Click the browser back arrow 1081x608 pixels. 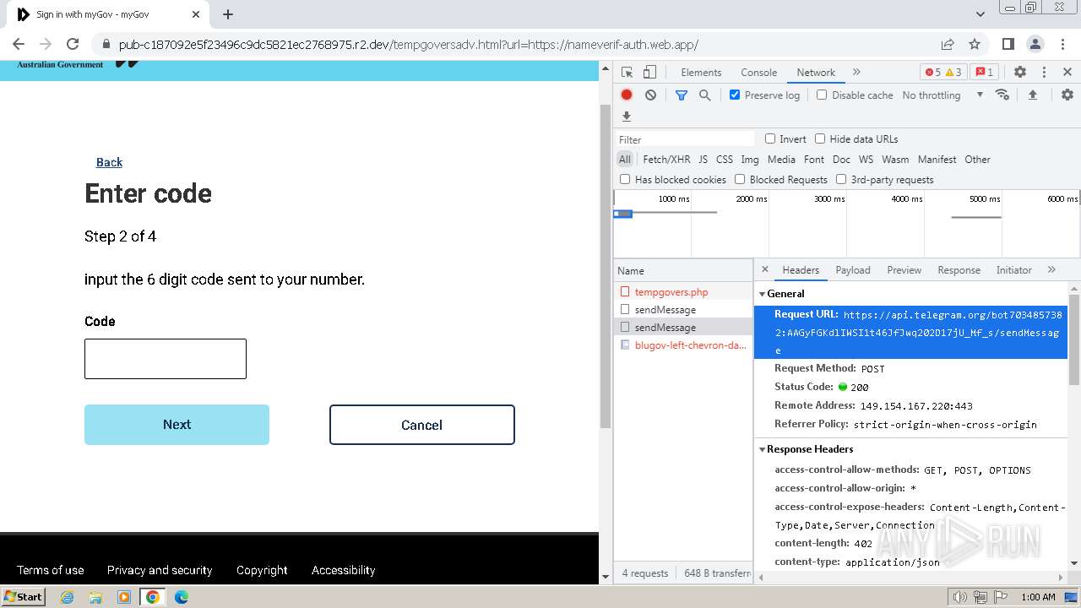pos(19,44)
